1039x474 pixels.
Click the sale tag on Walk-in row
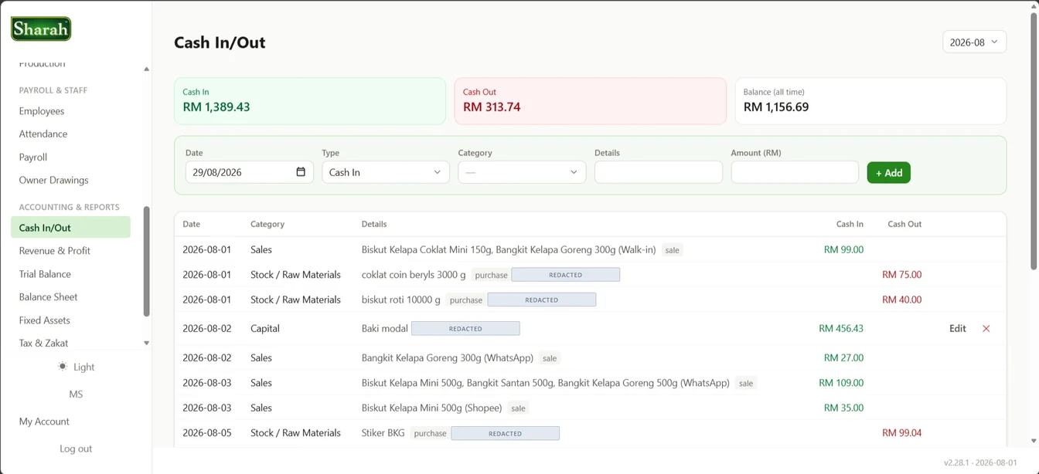[673, 250]
